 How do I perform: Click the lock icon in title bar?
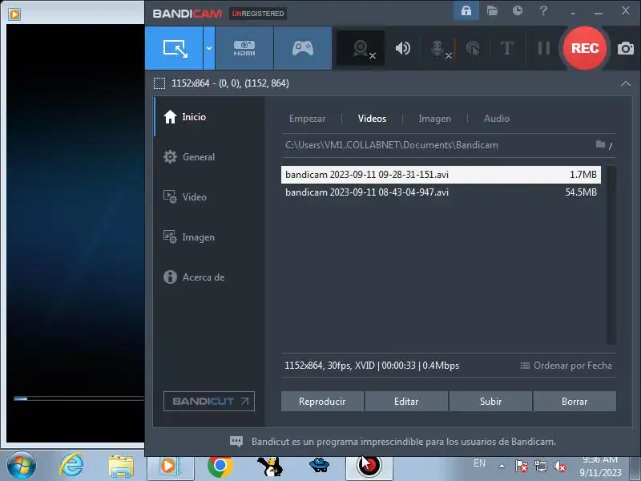tap(466, 10)
